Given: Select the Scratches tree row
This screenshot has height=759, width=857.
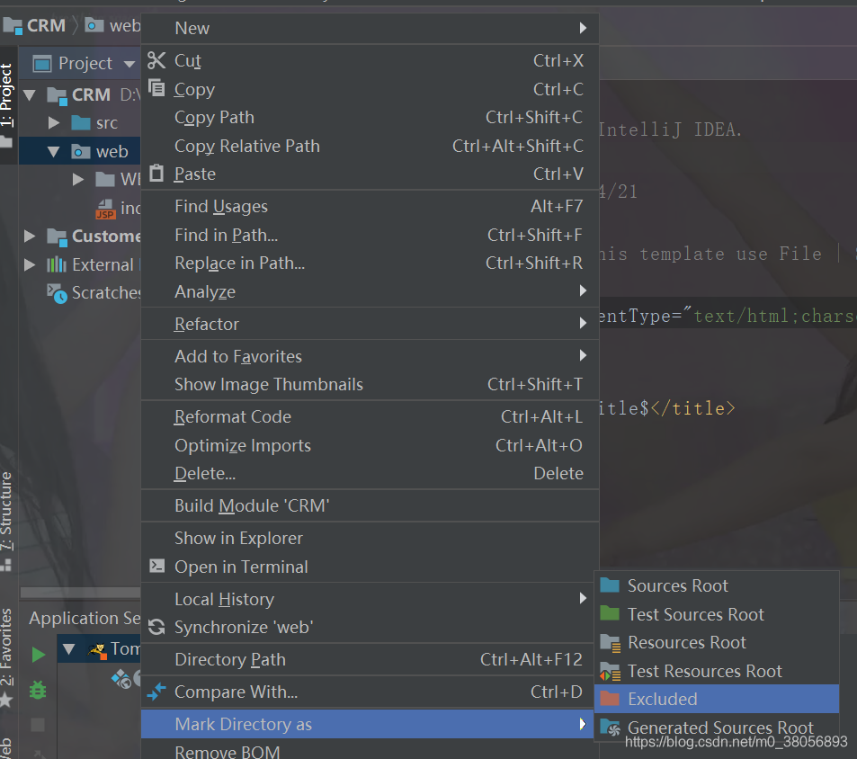Looking at the screenshot, I should [x=80, y=293].
